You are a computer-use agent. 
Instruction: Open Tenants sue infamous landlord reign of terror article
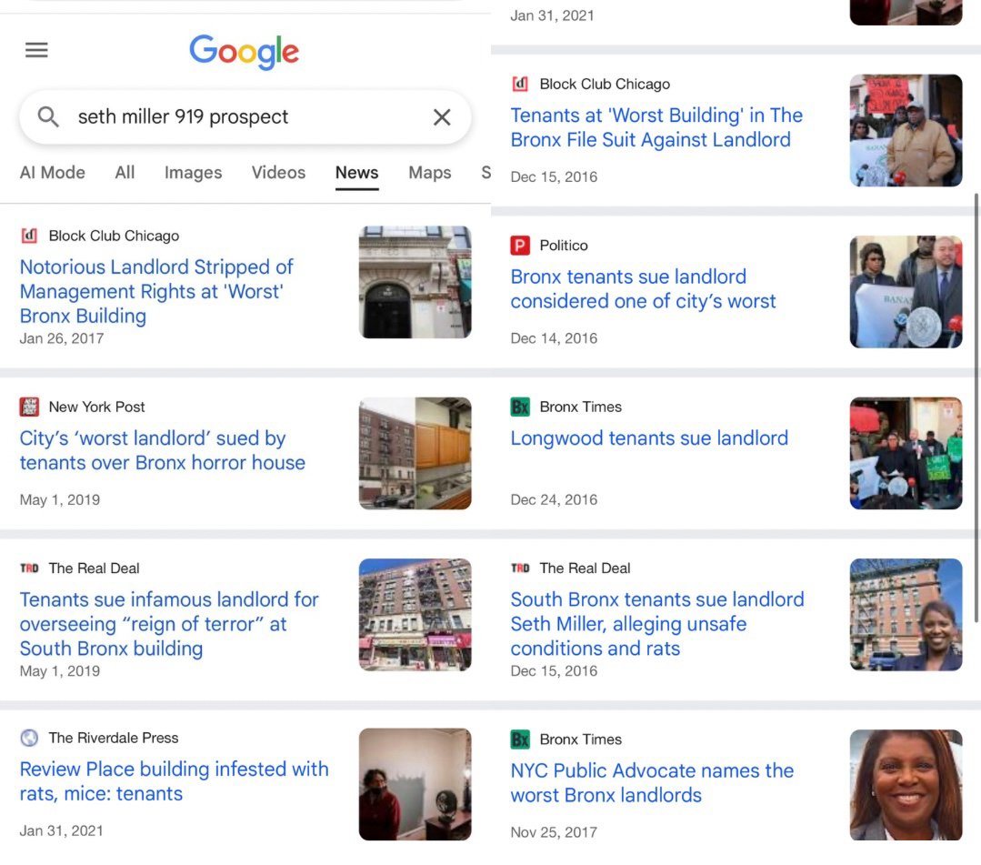coord(169,624)
